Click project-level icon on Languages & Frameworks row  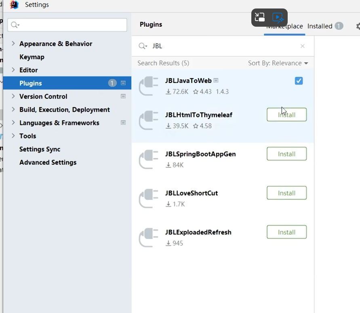(x=123, y=123)
